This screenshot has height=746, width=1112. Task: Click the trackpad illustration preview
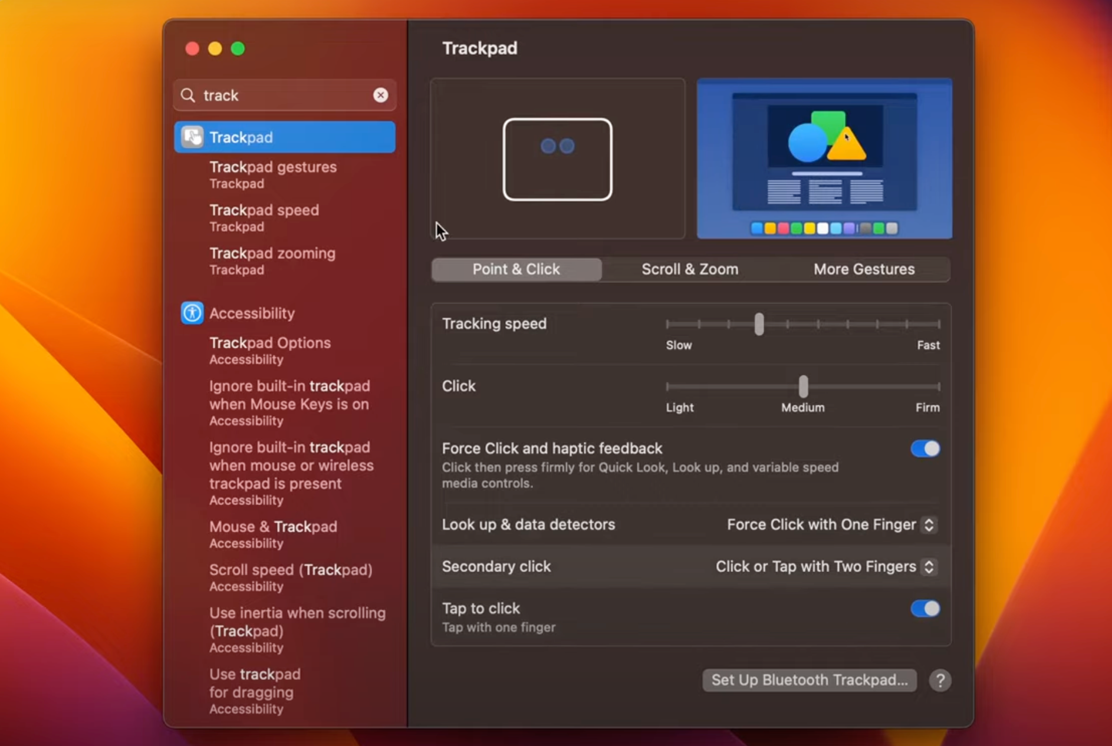pos(557,159)
